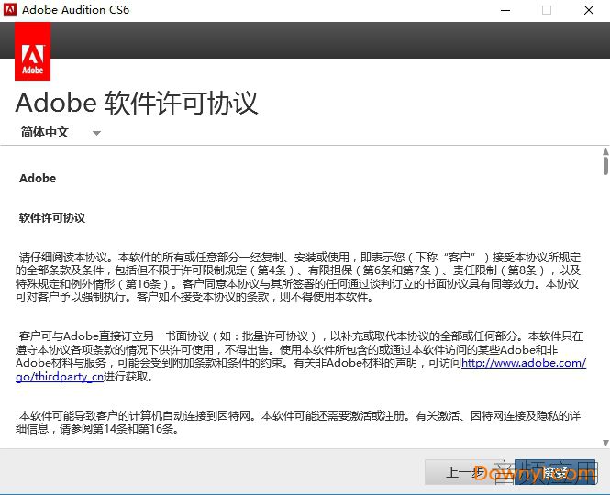Close the Adobe Audition CS6 installer
The image size is (610, 495).
(589, 10)
